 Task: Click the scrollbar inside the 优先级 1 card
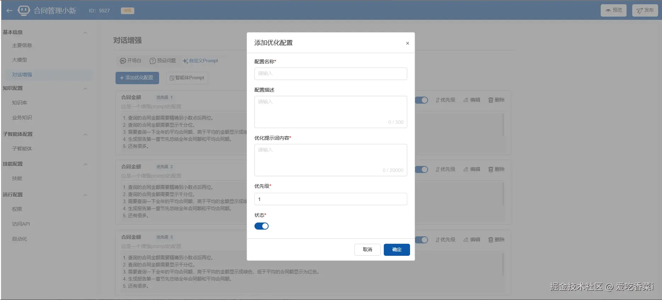[503, 125]
